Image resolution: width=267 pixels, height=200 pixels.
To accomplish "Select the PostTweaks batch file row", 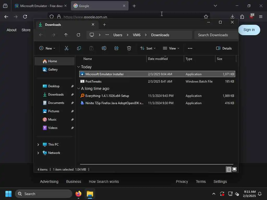I will tap(157, 81).
